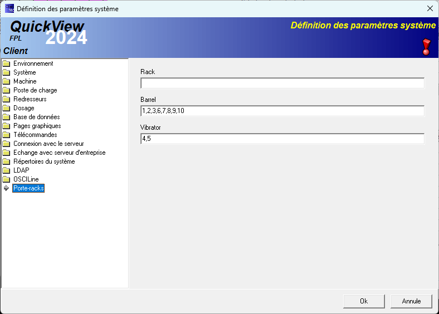Select the Environnement category
Image resolution: width=439 pixels, height=314 pixels.
click(33, 63)
